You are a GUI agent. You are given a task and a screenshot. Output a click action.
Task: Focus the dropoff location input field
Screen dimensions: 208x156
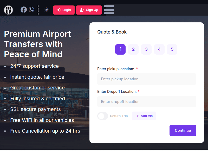tap(147, 102)
